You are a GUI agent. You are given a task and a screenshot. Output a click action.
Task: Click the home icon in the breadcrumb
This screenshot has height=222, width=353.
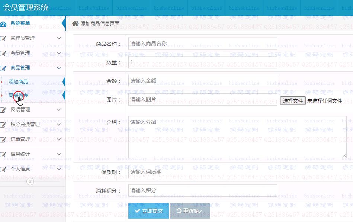[x=75, y=23]
